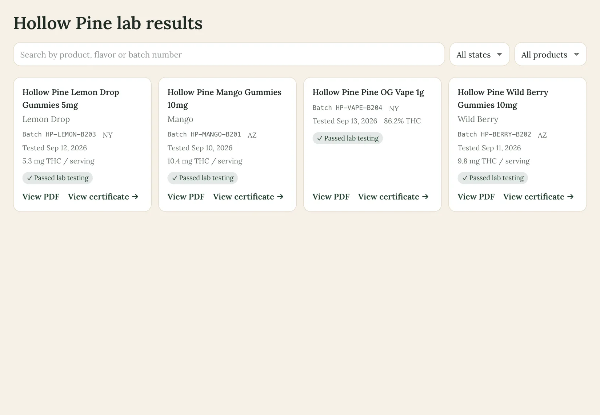This screenshot has width=600, height=415.
Task: Click the Mango flavor label
Action: (180, 119)
